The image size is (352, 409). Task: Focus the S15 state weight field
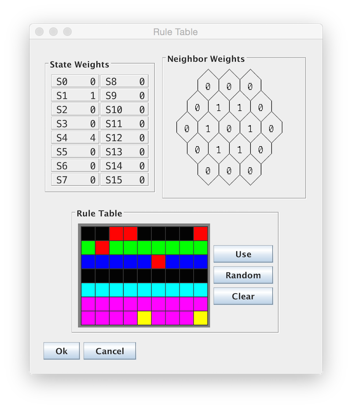tap(125, 180)
